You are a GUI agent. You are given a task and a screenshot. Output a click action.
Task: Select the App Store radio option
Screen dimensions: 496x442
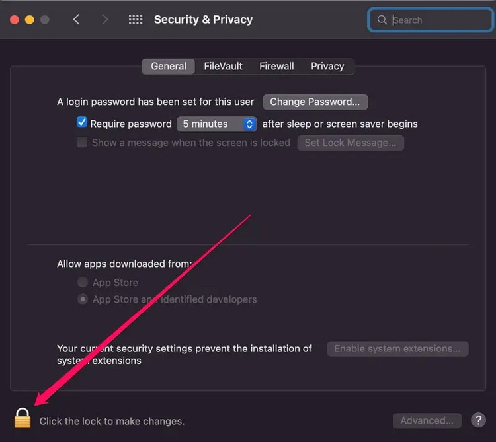[83, 282]
